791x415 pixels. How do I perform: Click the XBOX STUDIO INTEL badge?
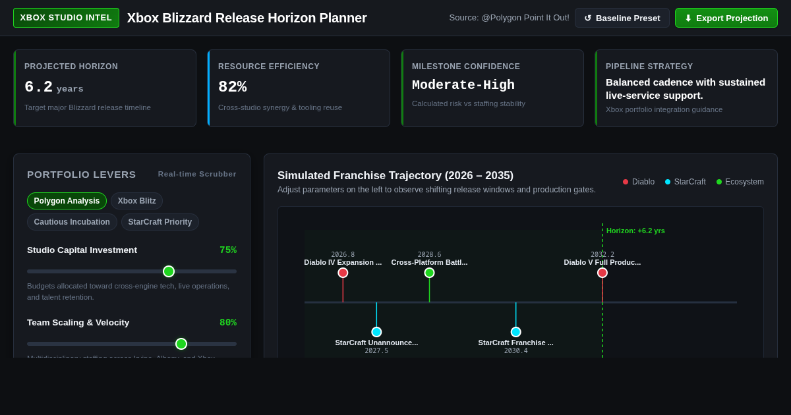click(x=66, y=18)
